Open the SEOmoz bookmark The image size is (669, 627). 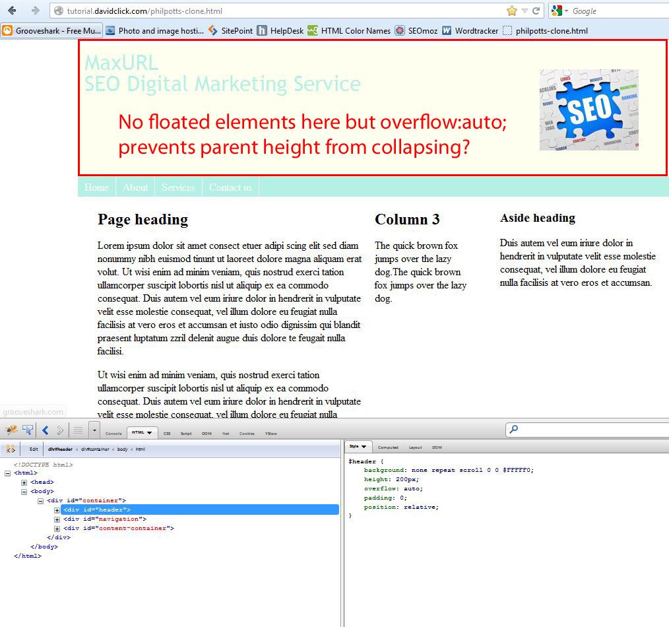[x=416, y=31]
